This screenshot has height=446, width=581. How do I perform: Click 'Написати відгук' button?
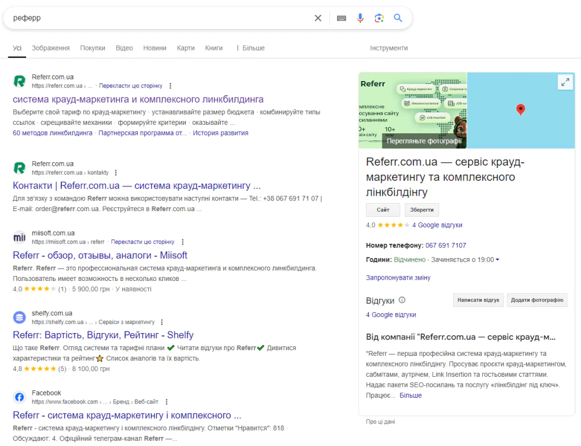tap(478, 300)
